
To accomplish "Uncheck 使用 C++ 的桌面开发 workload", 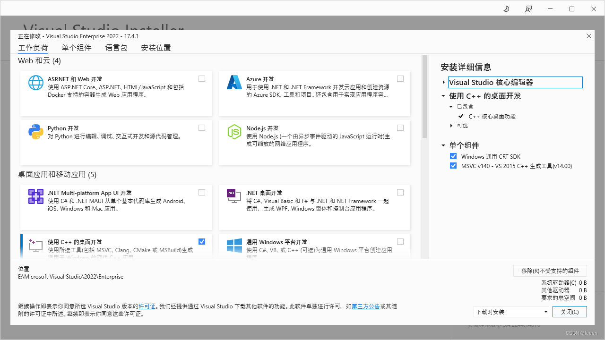I will (x=202, y=242).
